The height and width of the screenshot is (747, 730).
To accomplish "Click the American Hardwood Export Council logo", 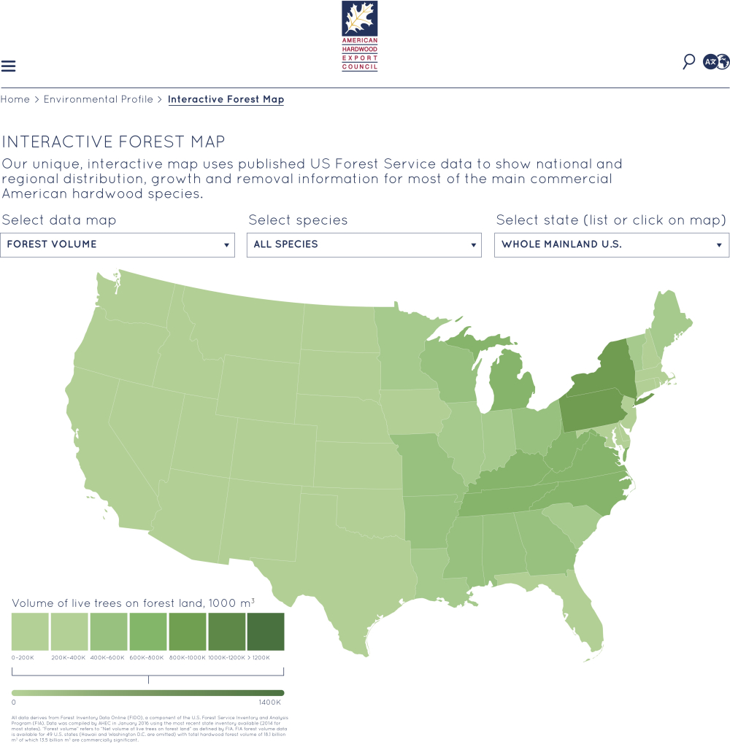I will (359, 36).
